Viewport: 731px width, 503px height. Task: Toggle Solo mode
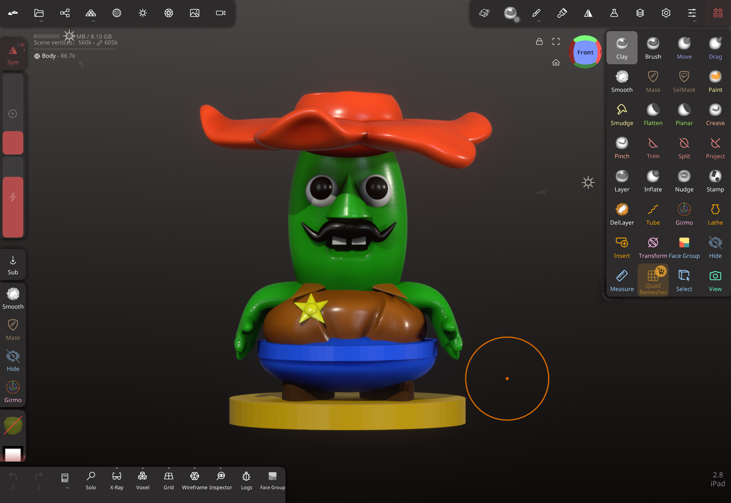tap(91, 480)
